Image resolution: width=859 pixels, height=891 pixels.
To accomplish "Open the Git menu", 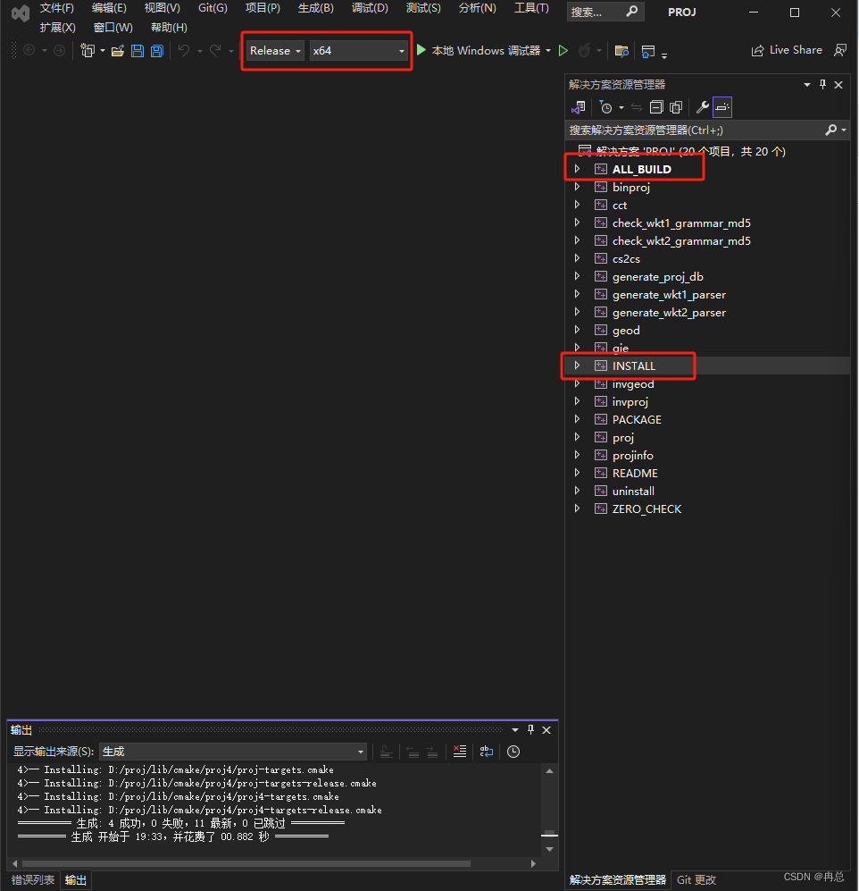I will pos(213,8).
